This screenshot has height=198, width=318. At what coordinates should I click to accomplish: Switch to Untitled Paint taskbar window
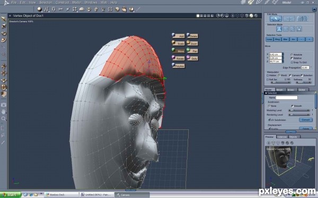(97, 195)
